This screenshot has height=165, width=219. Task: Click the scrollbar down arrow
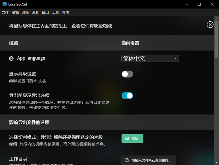pyautogui.click(x=216, y=162)
